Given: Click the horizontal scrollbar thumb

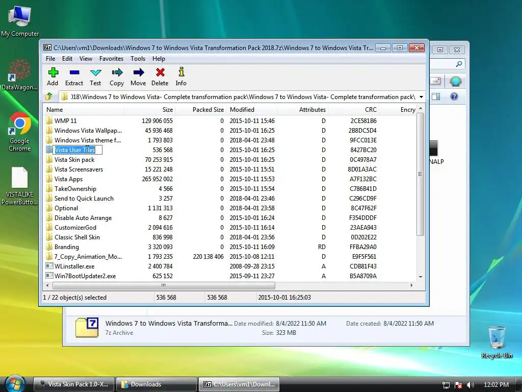Looking at the screenshot, I should [164, 286].
